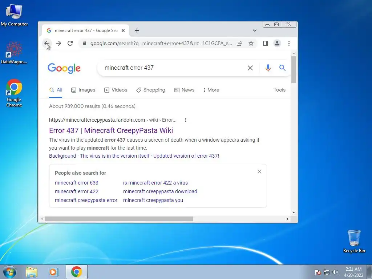Select My Computer desktop icon
This screenshot has height=279, width=372.
14,15
